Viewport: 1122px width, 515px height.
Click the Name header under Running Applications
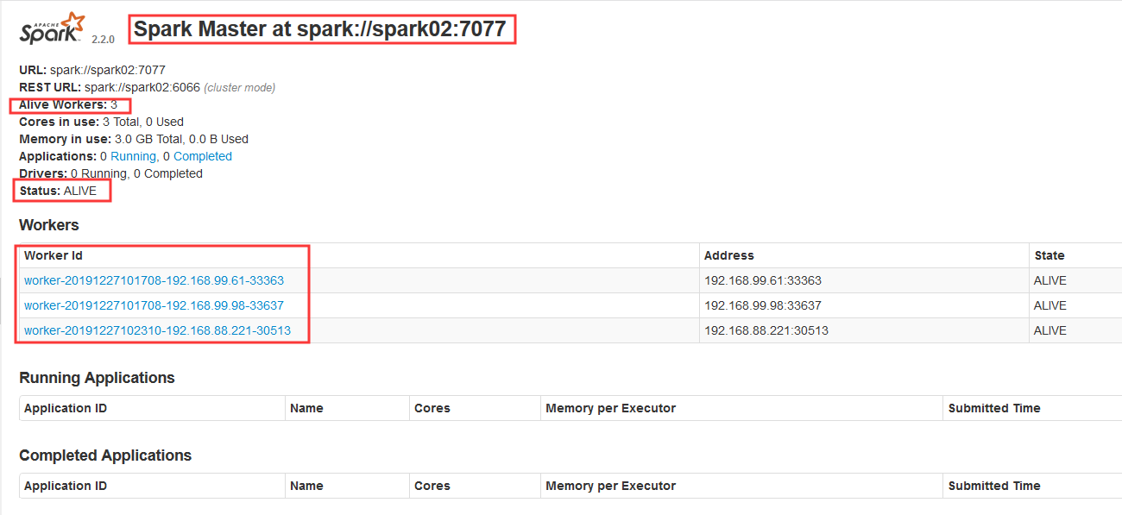point(309,407)
